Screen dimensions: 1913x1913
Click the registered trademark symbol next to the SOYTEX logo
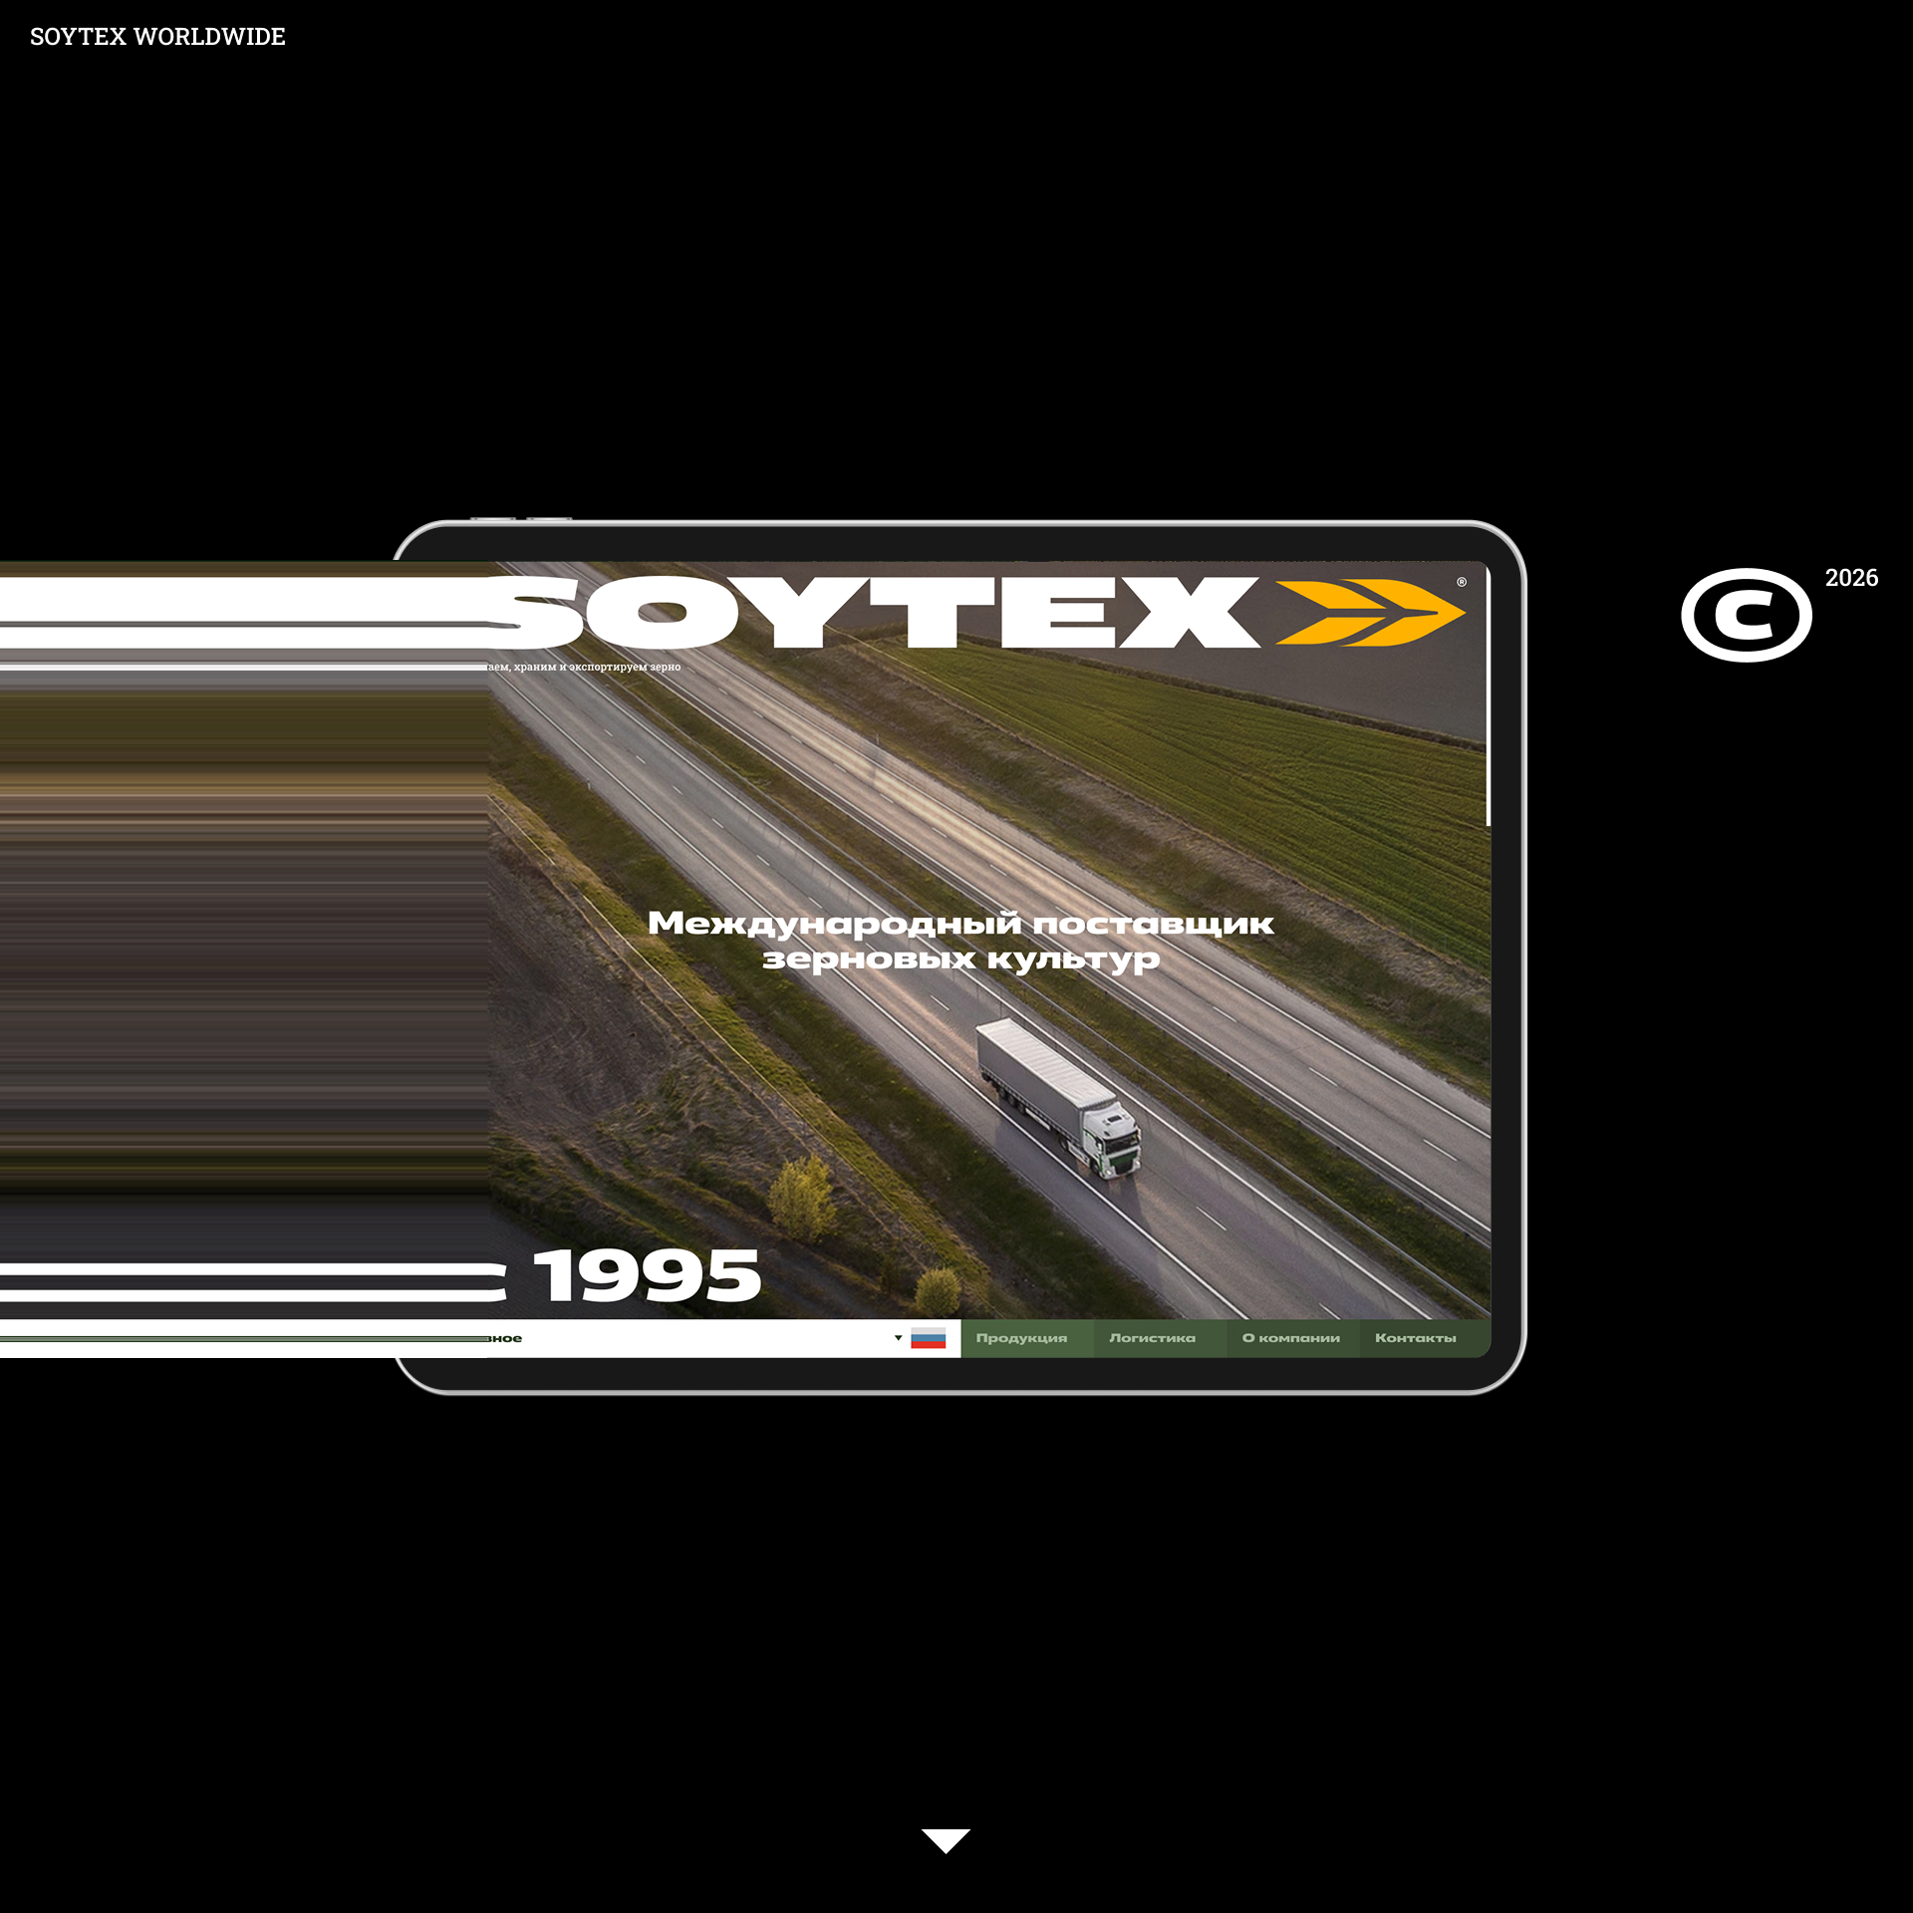pyautogui.click(x=1462, y=582)
